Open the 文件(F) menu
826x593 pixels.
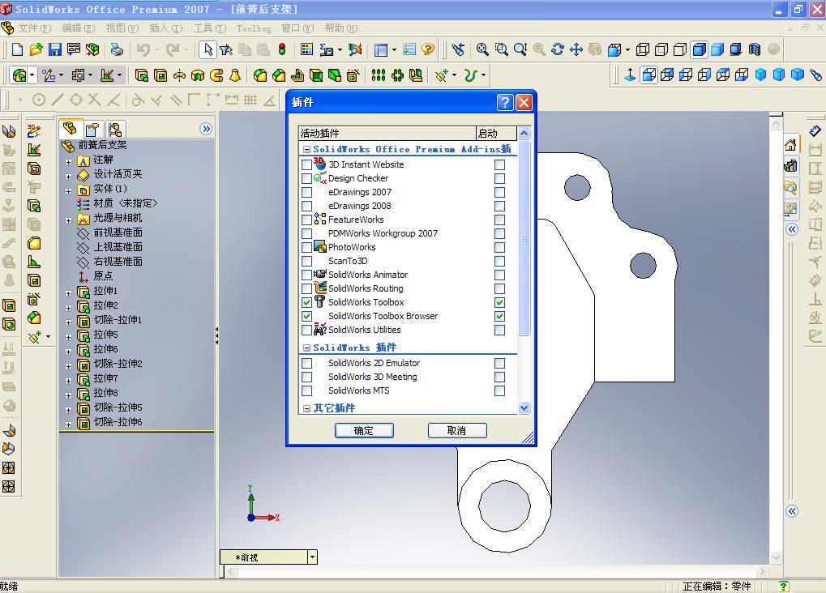34,28
